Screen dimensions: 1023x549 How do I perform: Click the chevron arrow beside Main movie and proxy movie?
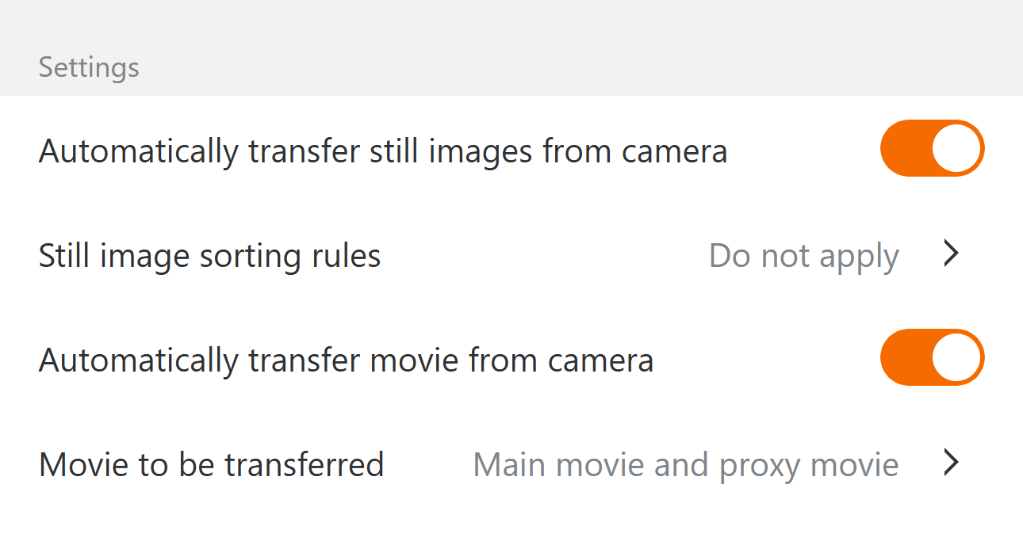click(x=952, y=463)
